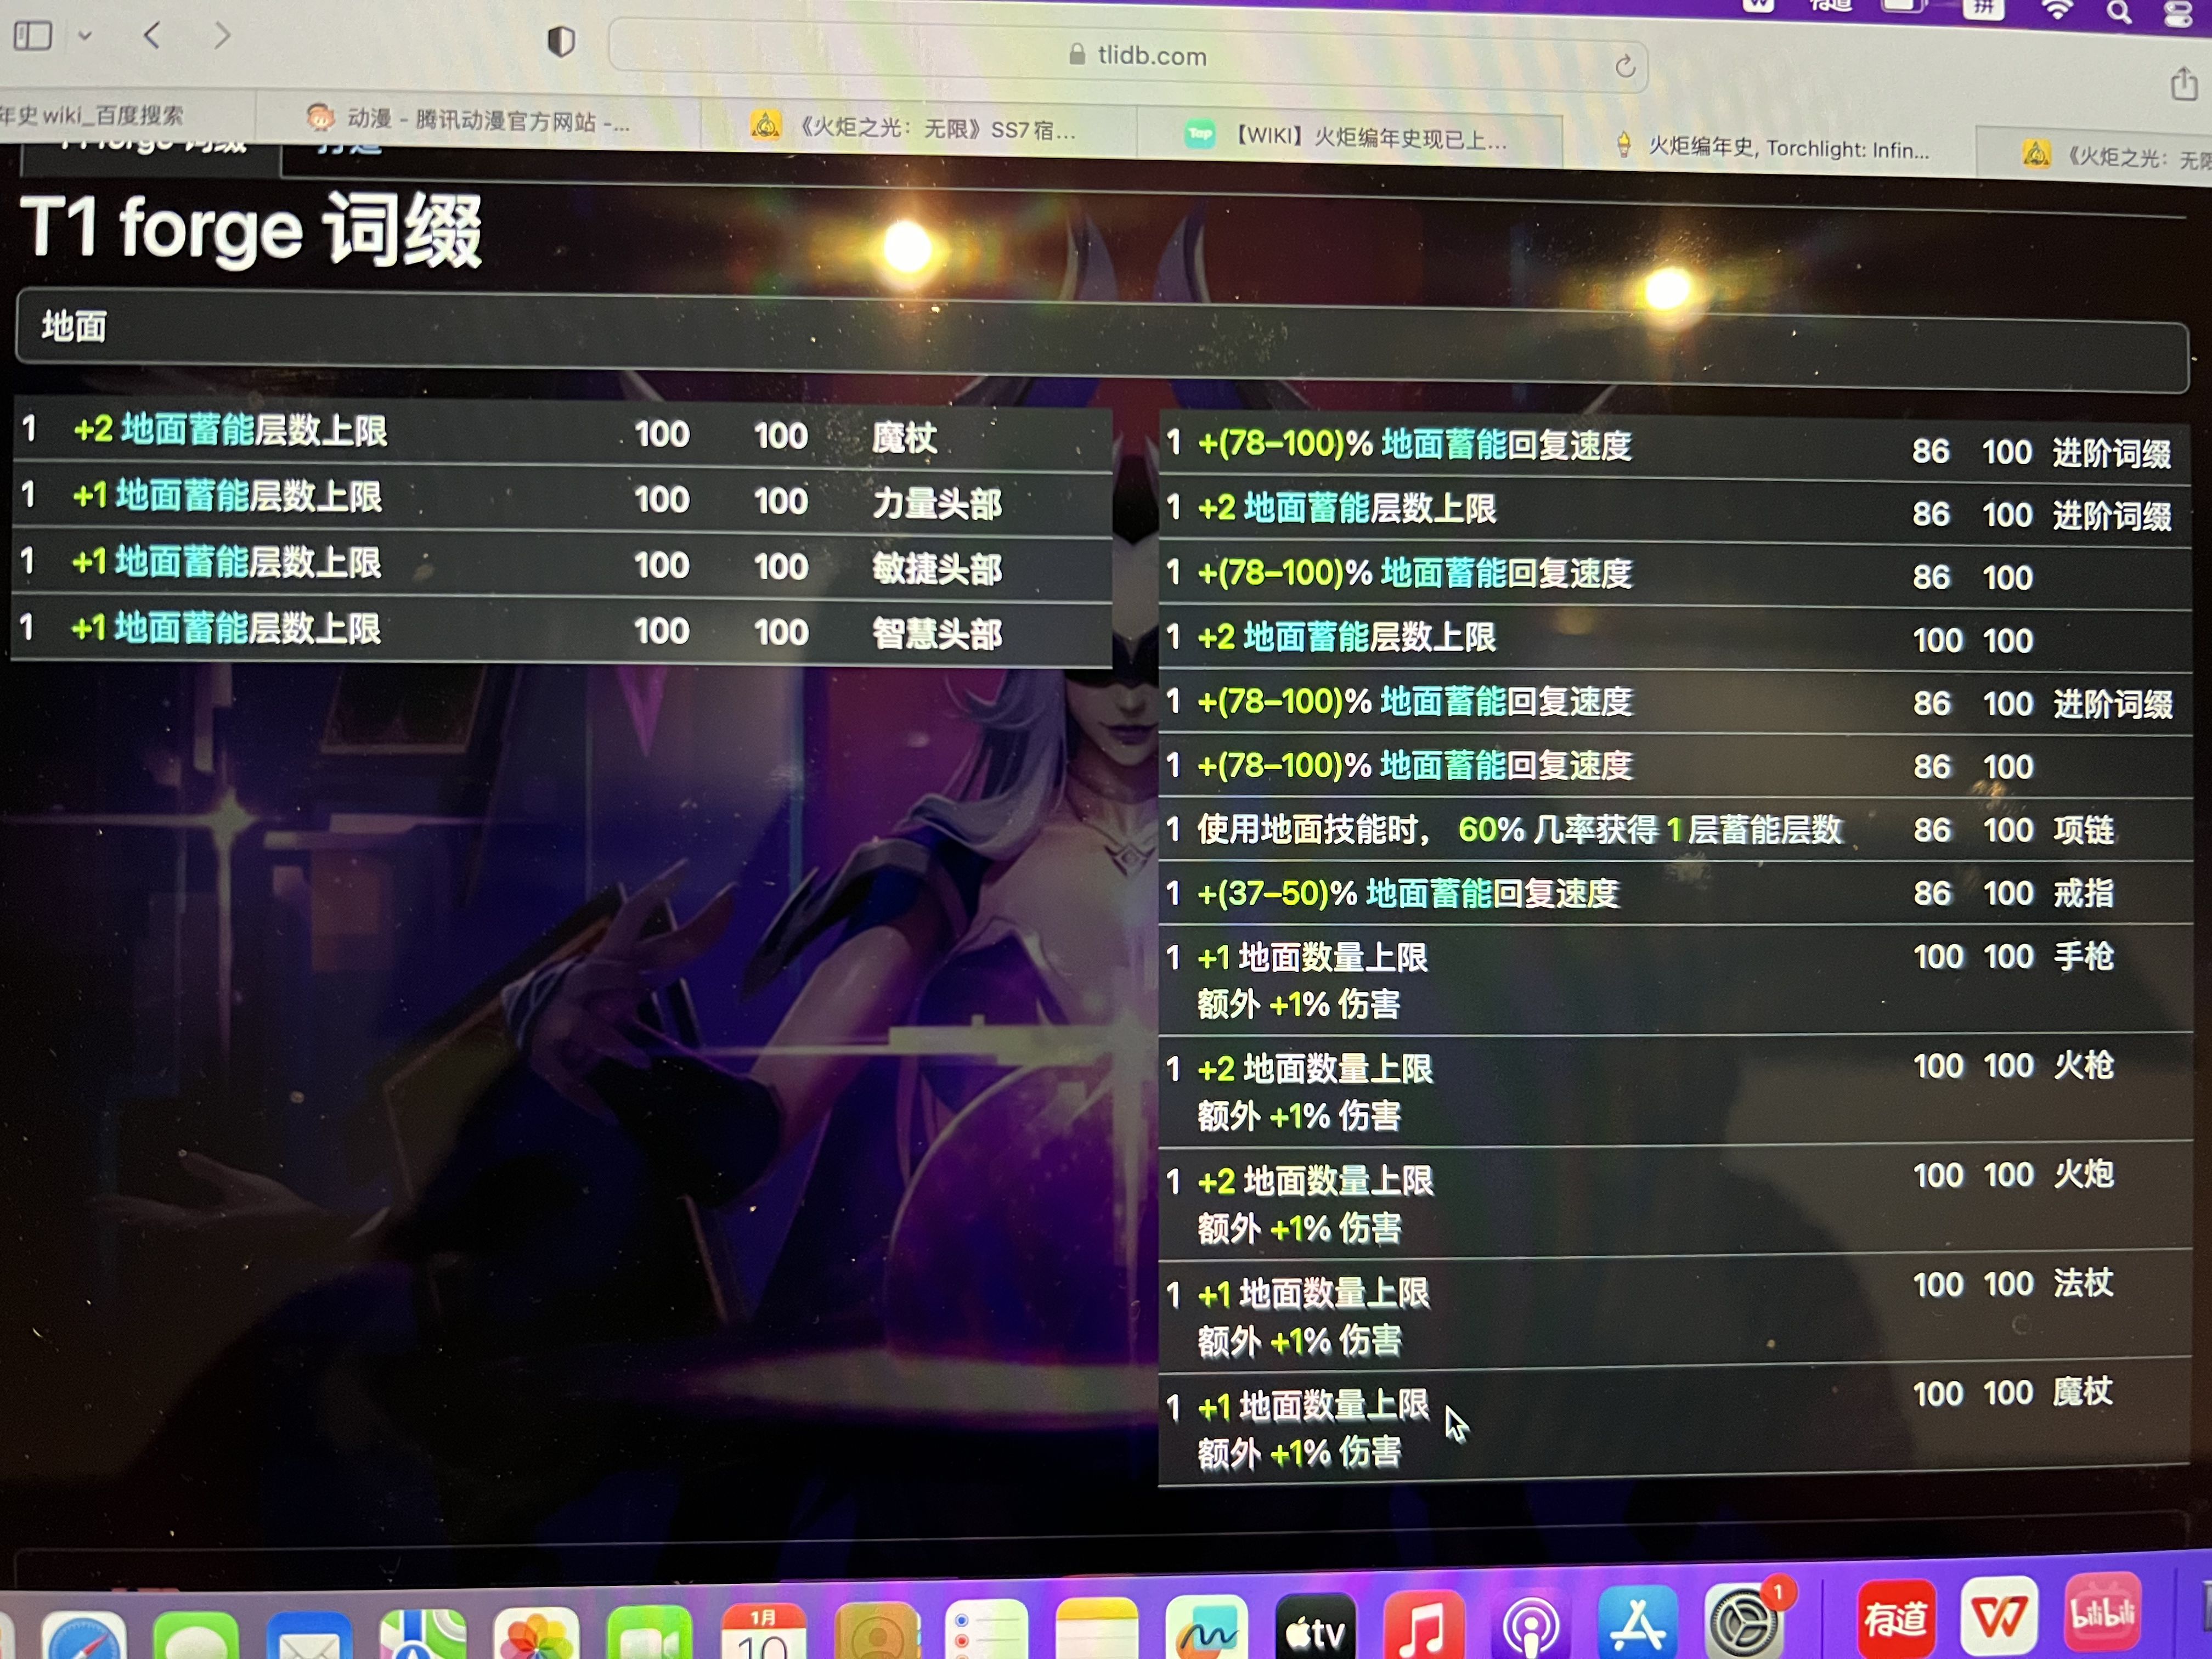This screenshot has height=1659, width=2212.
Task: Launch Music from the Dock
Action: (1424, 1624)
